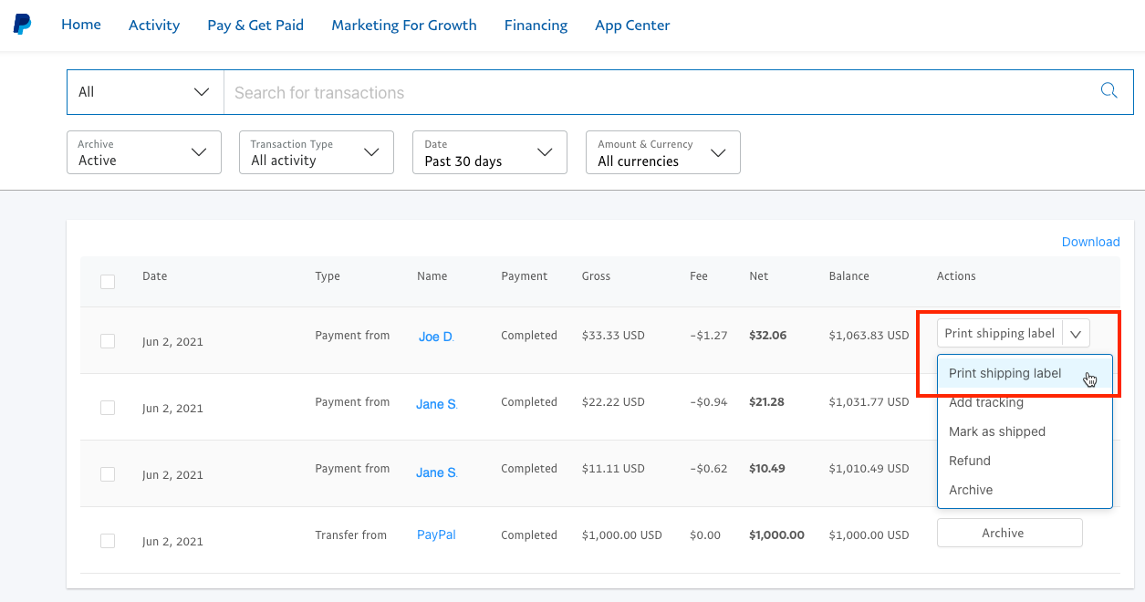1145x602 pixels.
Task: Open Jane S.'s profile link
Action: 436,404
